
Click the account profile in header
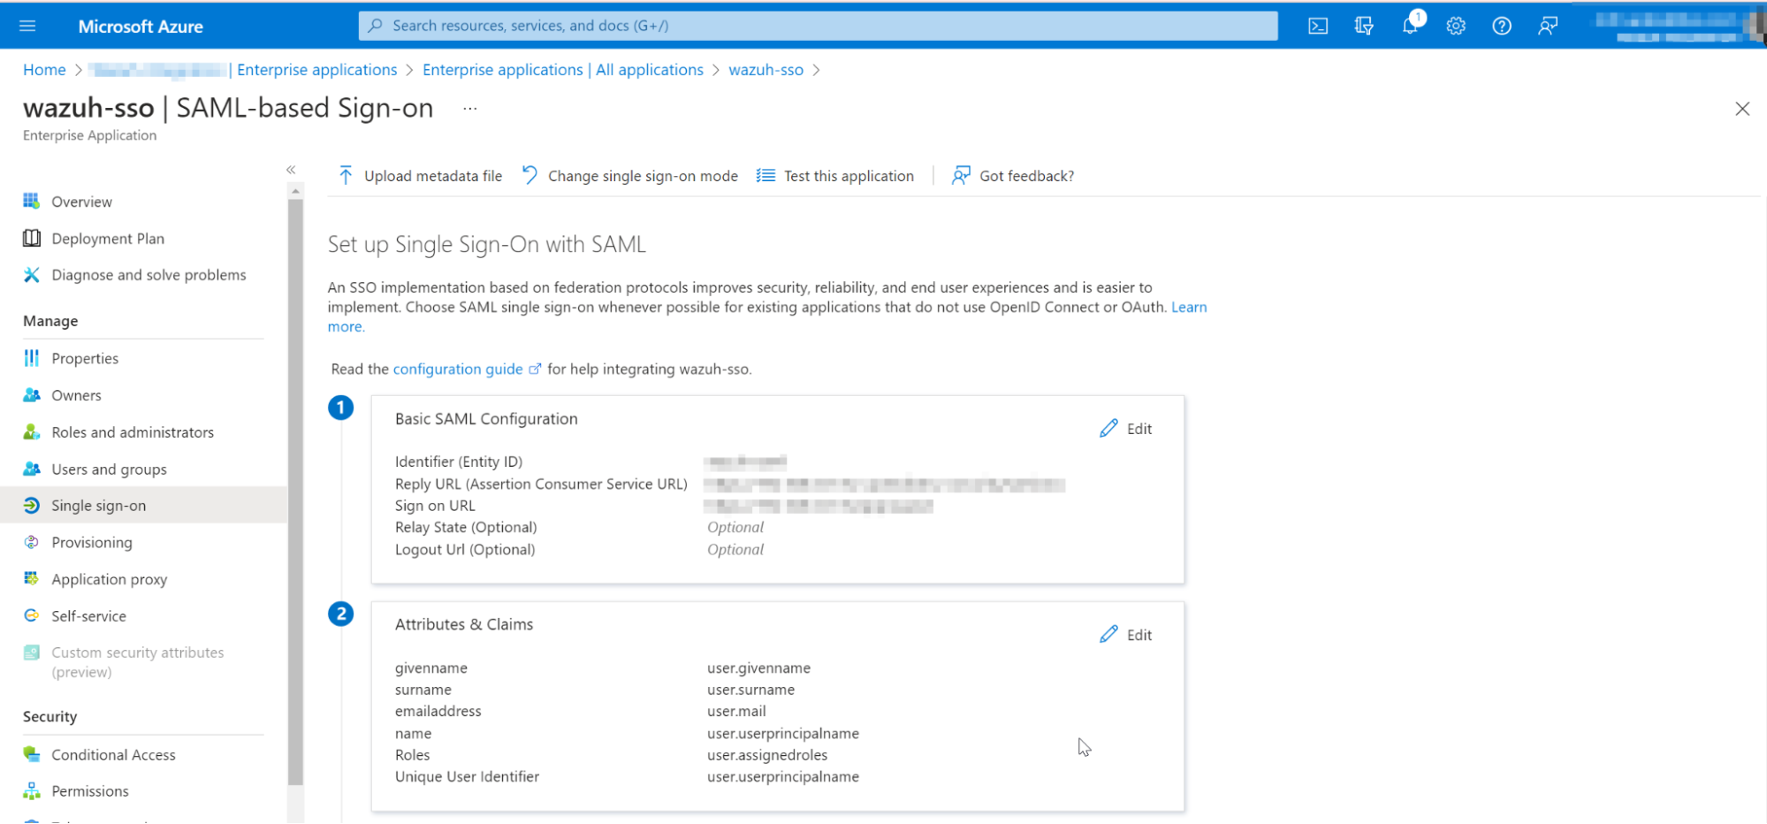click(x=1677, y=26)
